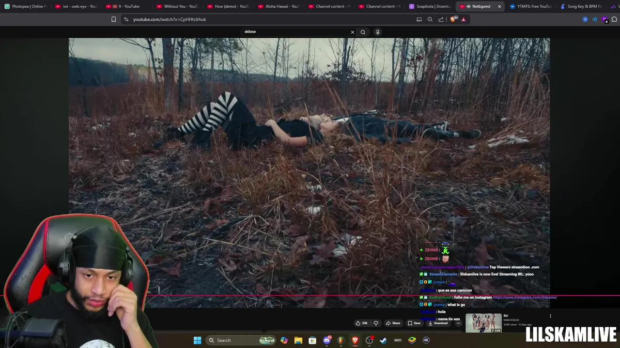Viewport: 620px width, 348px height.
Task: Click the picture-in-picture icon in the address bar
Action: [x=419, y=19]
